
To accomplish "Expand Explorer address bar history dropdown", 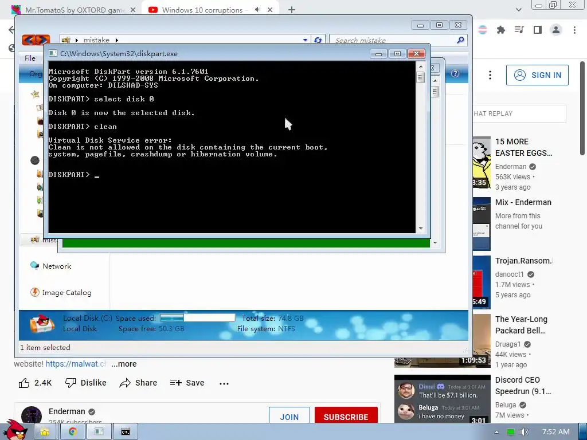I will pyautogui.click(x=305, y=40).
